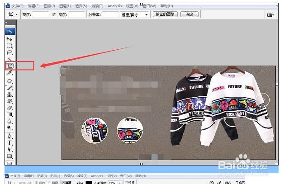Open the 窗口(W) menu in top window
The width and height of the screenshot is (284, 184).
150,6
